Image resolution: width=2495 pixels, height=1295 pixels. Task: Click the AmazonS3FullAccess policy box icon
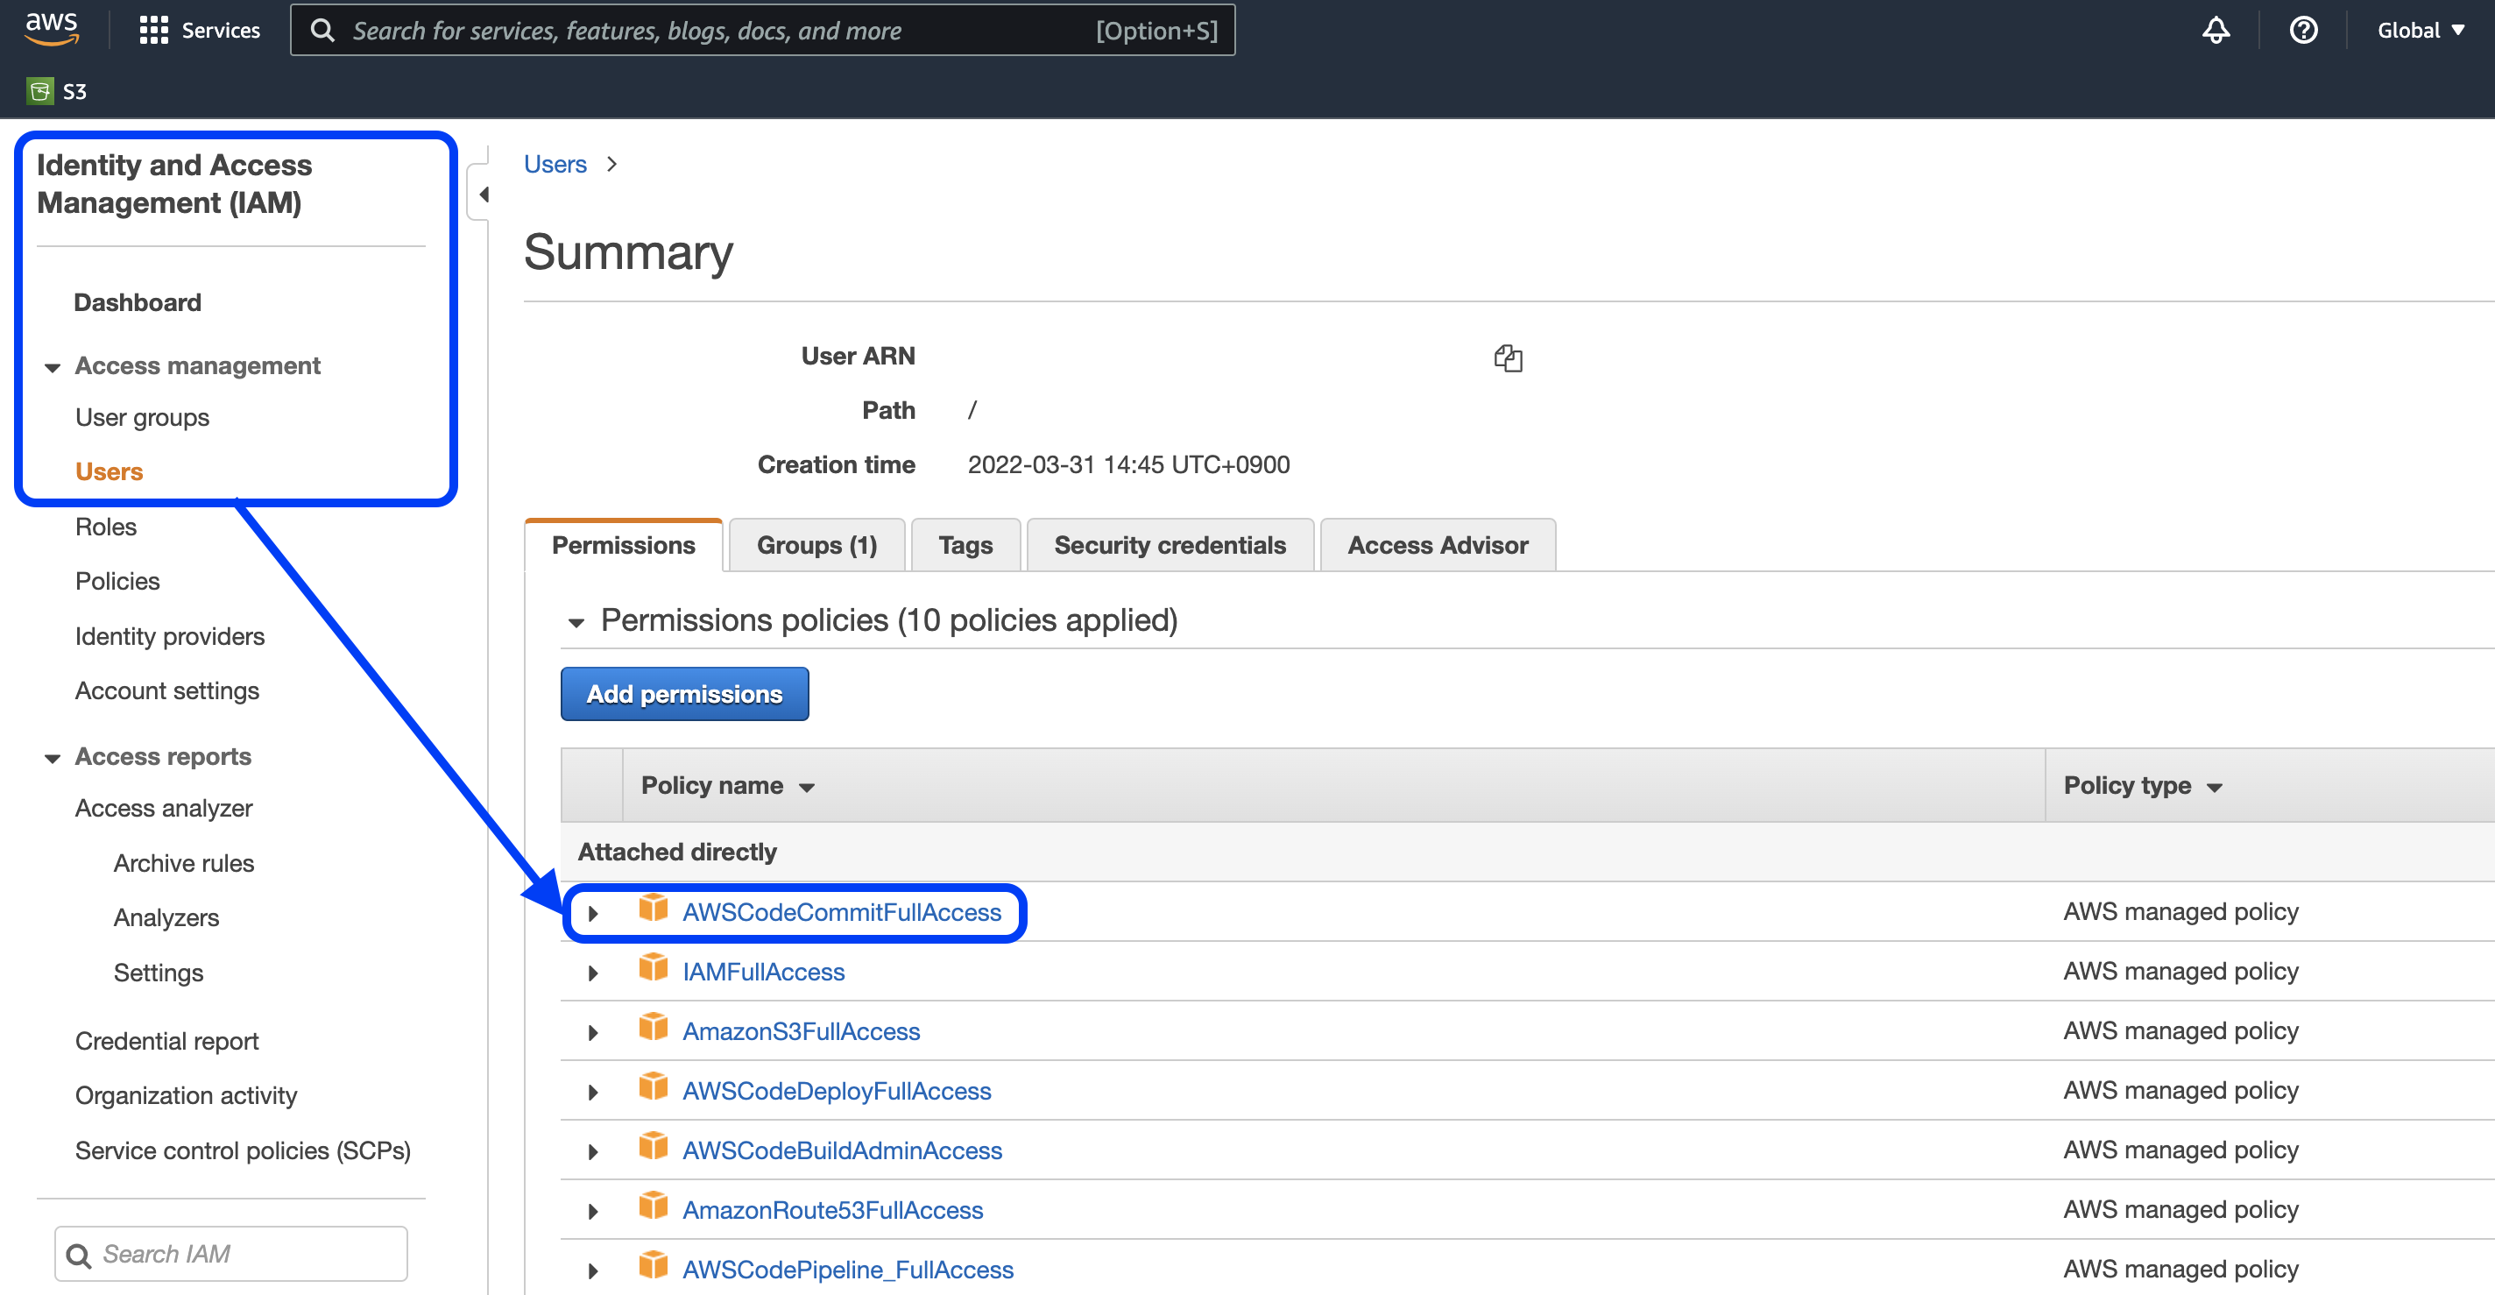tap(653, 1027)
